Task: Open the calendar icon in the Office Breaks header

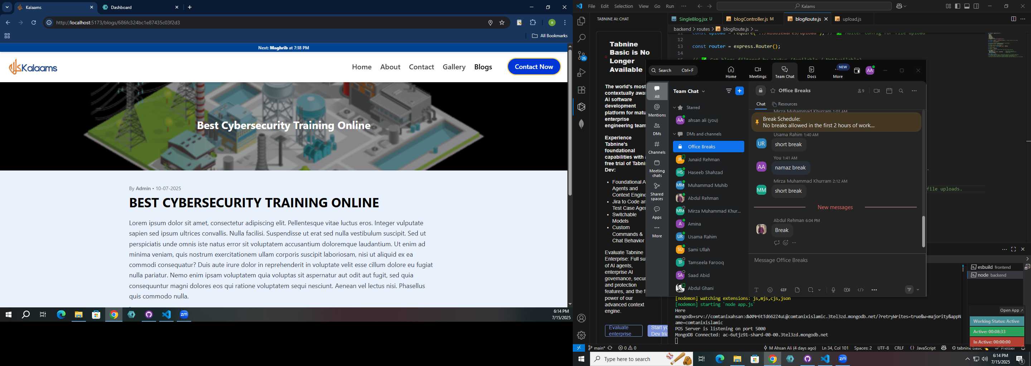Action: (889, 91)
